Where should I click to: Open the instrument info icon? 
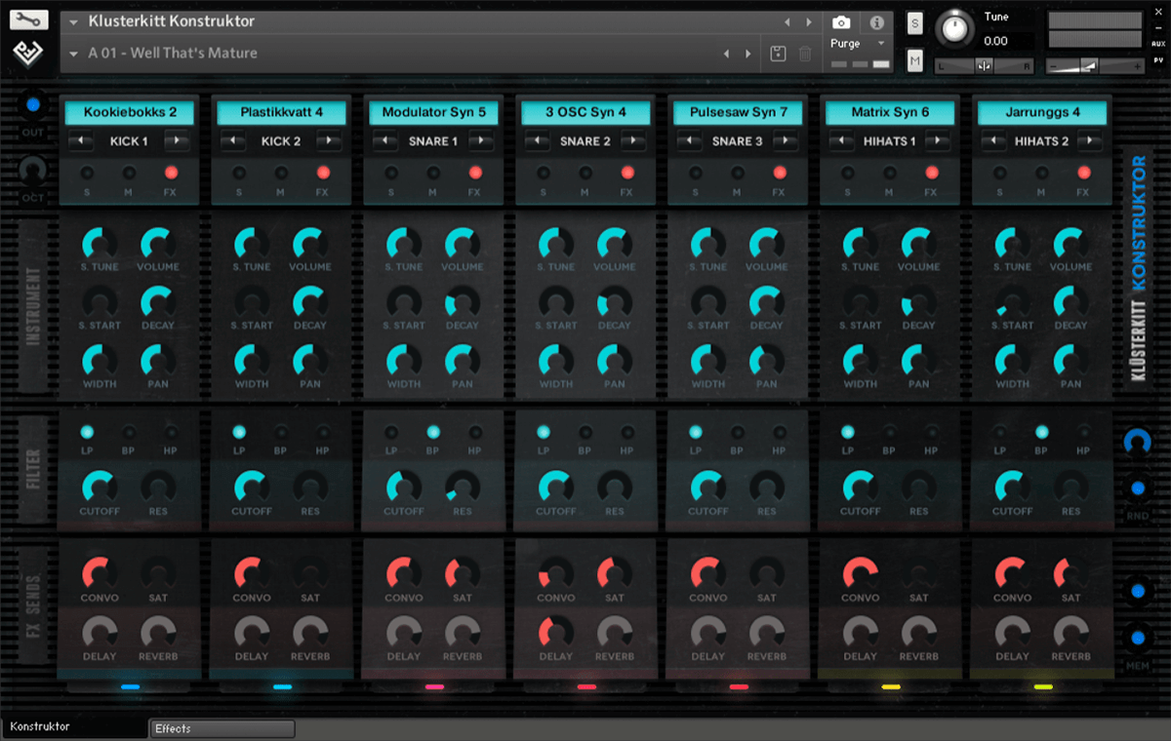click(876, 22)
